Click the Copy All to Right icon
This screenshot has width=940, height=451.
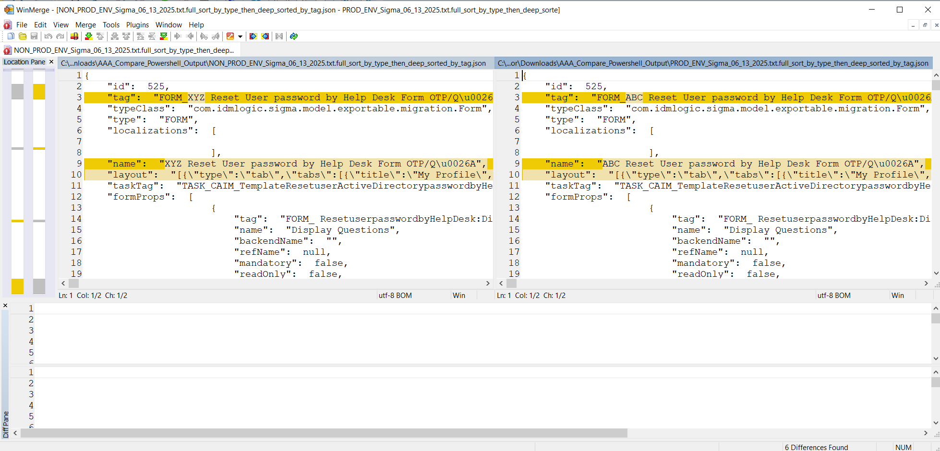click(253, 36)
